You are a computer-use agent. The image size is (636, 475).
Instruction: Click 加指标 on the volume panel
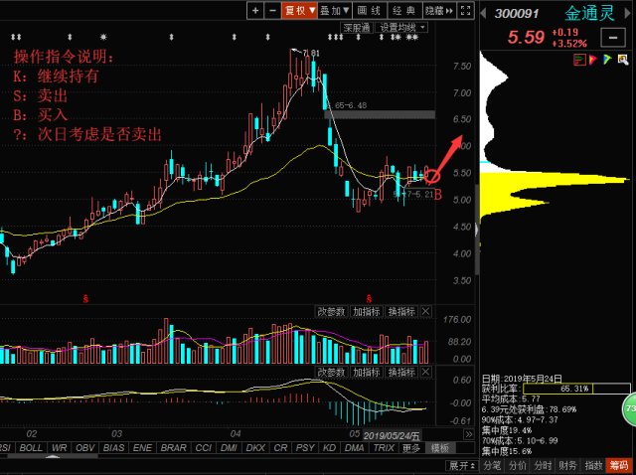(367, 311)
